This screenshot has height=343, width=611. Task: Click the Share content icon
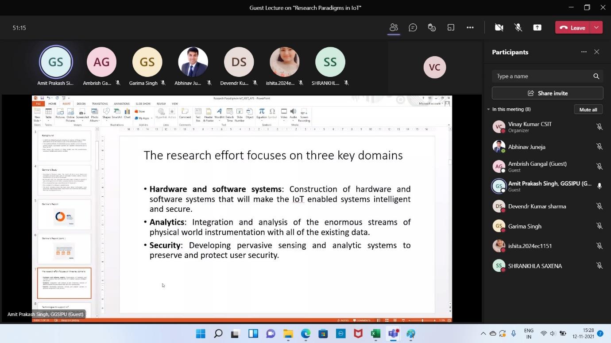[537, 27]
